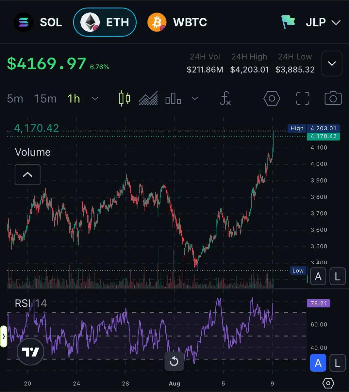The width and height of the screenshot is (349, 392).
Task: Toggle fullscreen chart mode
Action: click(303, 98)
